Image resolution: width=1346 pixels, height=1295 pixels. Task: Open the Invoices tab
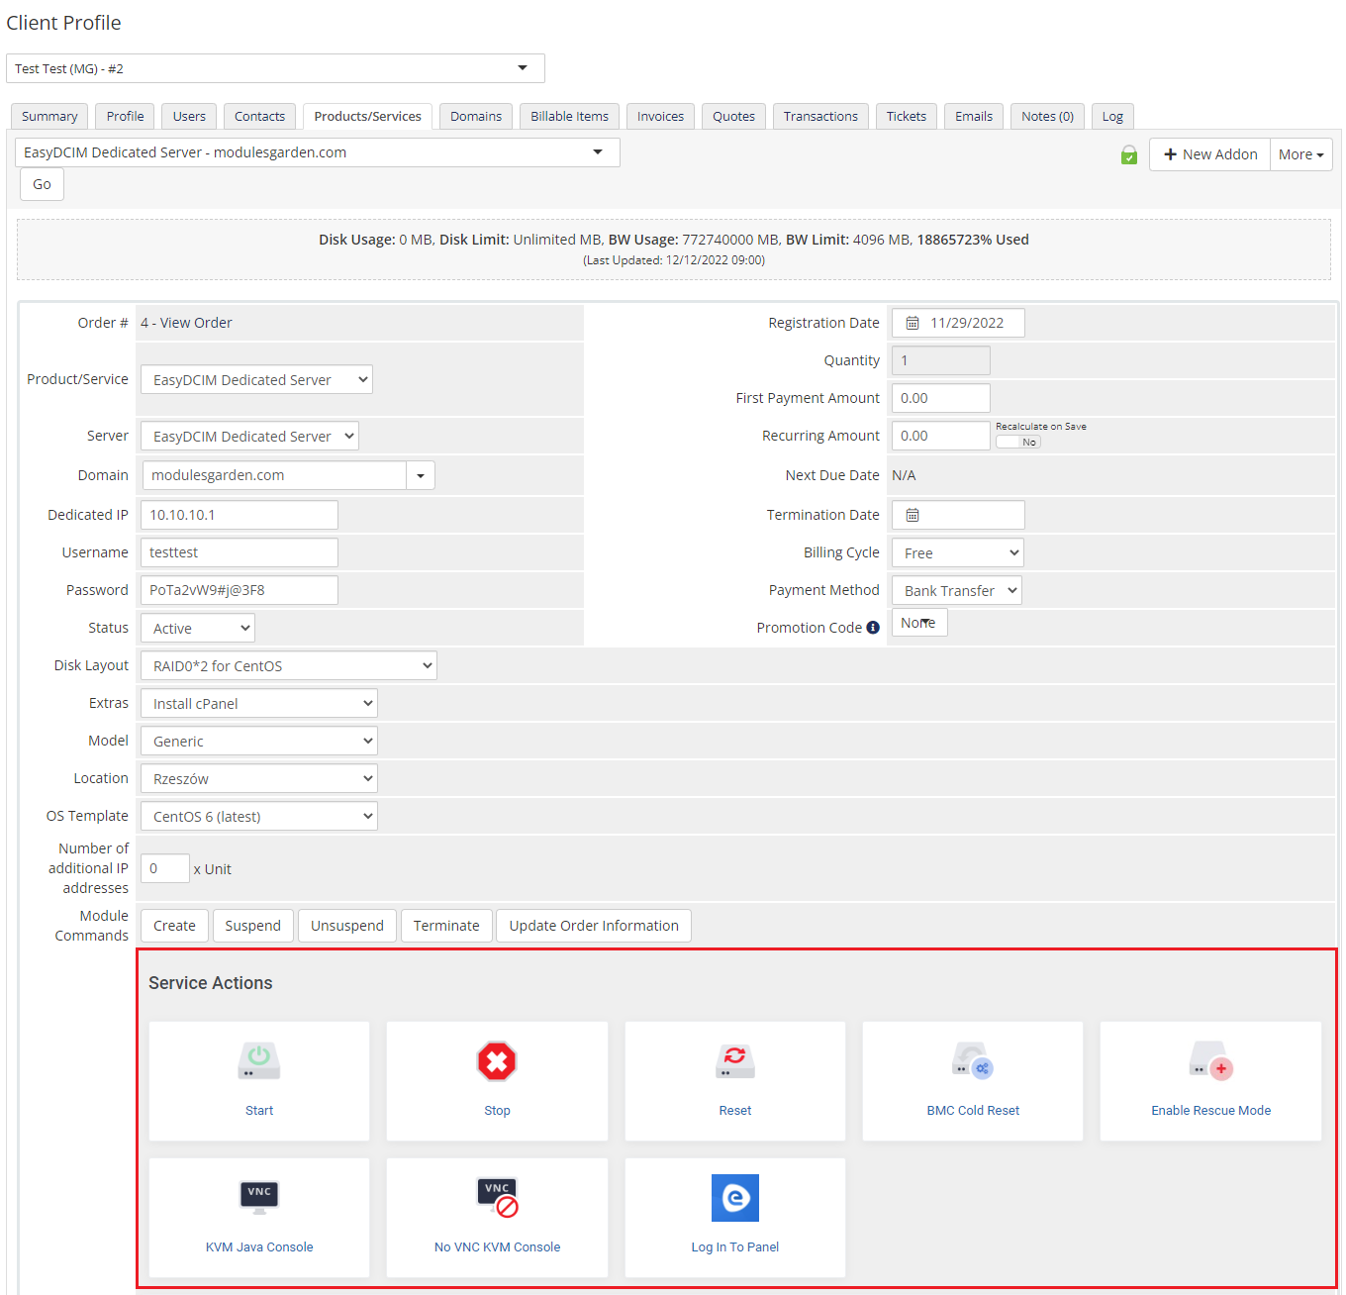[x=660, y=116]
